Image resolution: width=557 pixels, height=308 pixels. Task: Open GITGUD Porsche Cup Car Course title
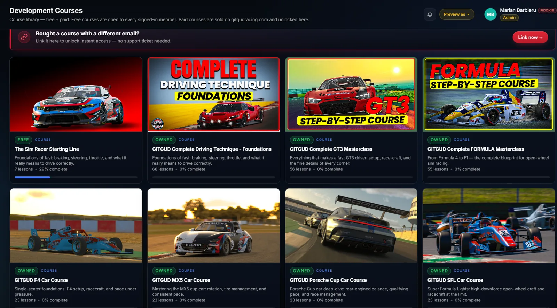tap(328, 280)
